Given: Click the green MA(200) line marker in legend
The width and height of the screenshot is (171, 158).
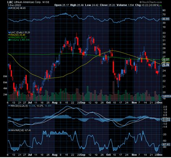Looking at the screenshot, I should click(x=9, y=37).
